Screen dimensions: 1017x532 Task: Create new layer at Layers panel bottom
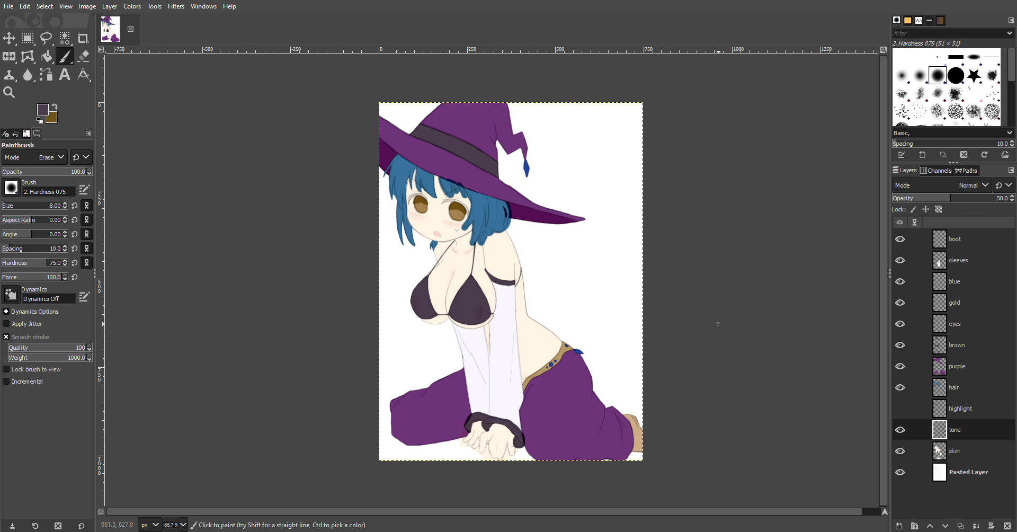(x=899, y=526)
